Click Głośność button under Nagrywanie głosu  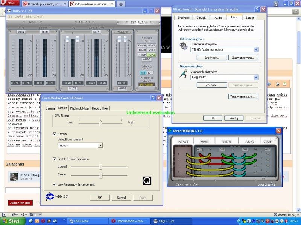click(x=212, y=85)
